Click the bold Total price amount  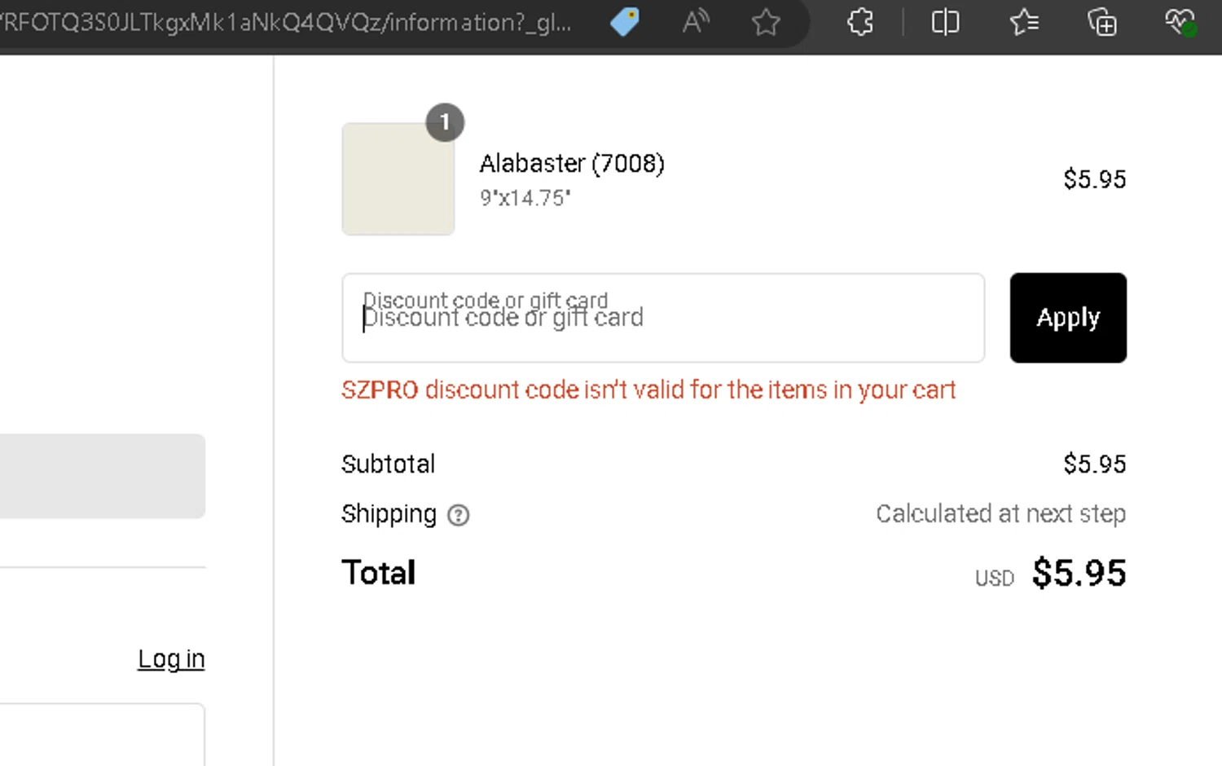point(1079,573)
